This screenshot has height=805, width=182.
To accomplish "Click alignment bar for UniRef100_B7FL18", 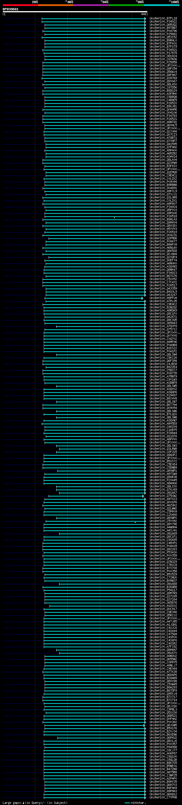I will click(94, 19).
